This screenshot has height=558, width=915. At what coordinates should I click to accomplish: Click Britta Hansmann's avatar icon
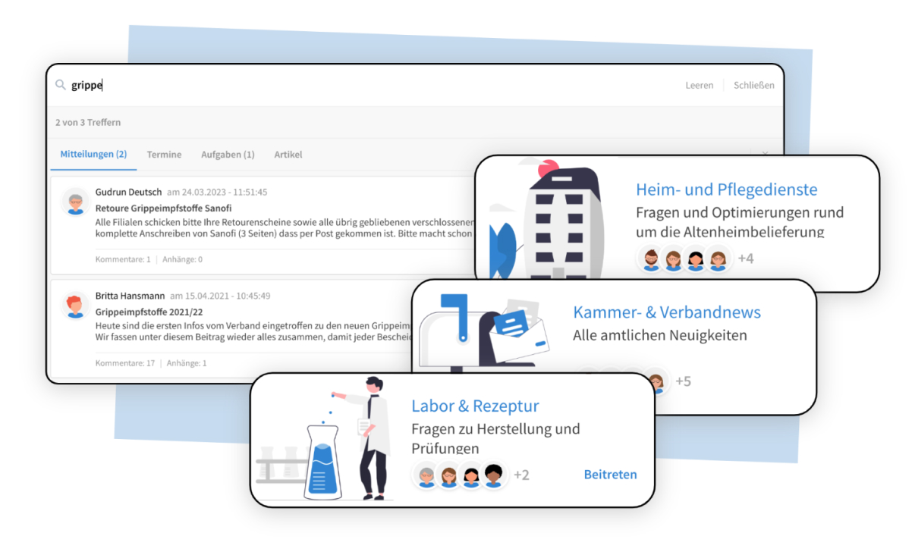click(75, 306)
